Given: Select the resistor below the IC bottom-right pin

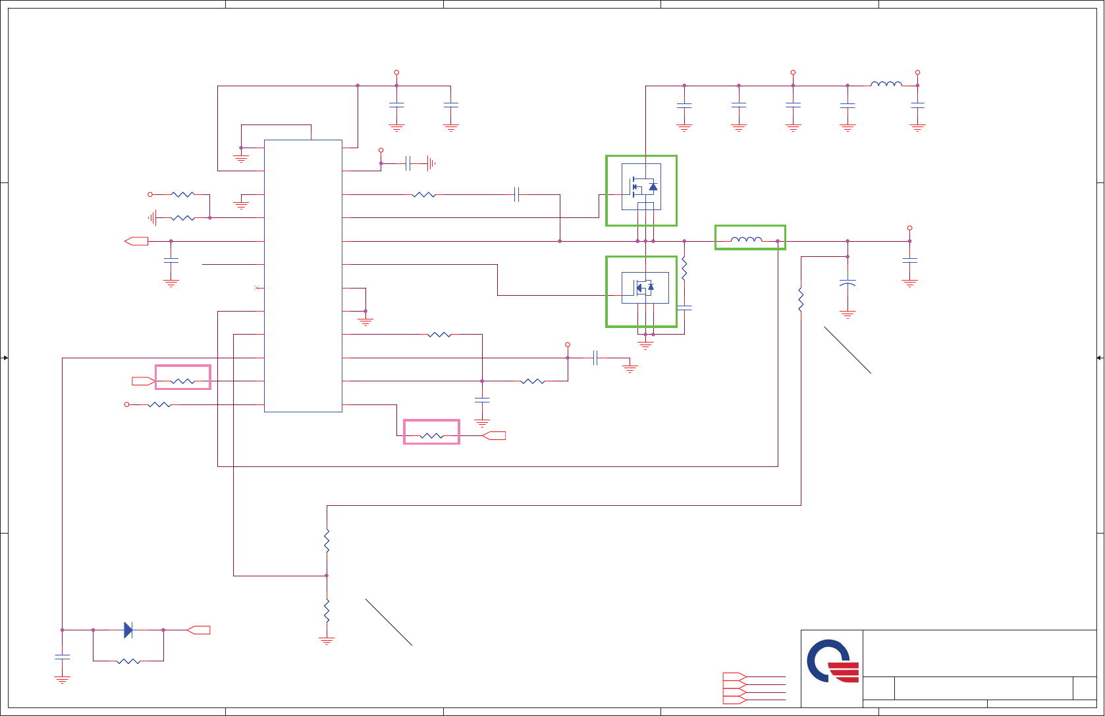Looking at the screenshot, I should 431,435.
